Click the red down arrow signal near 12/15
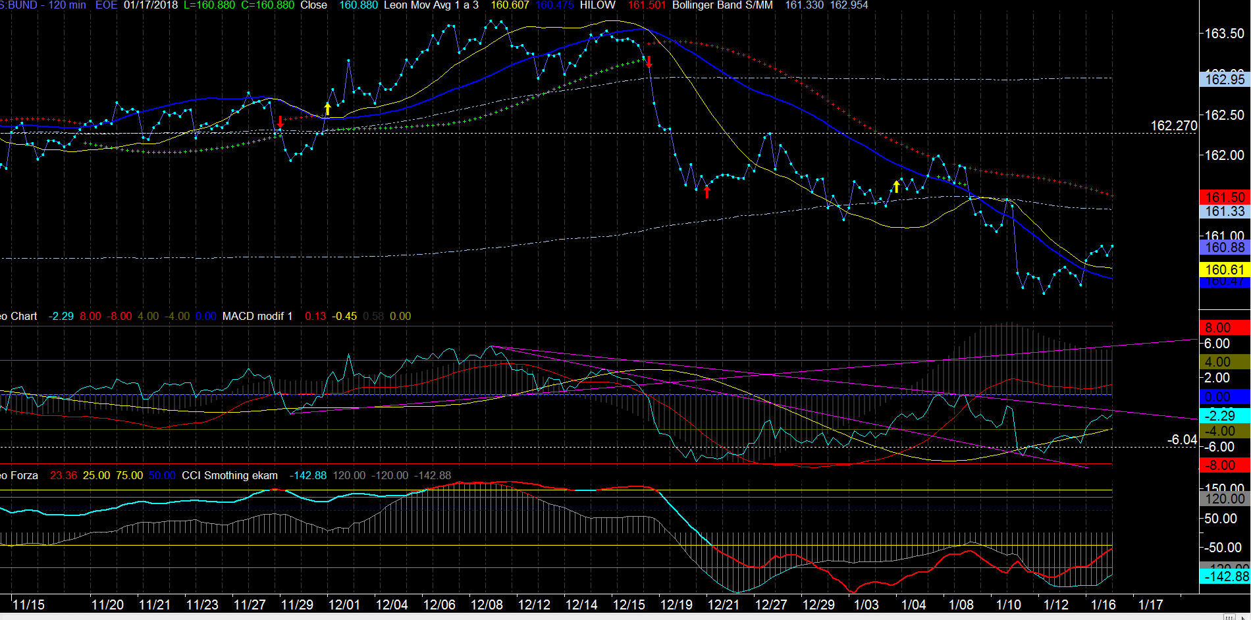 tap(649, 62)
